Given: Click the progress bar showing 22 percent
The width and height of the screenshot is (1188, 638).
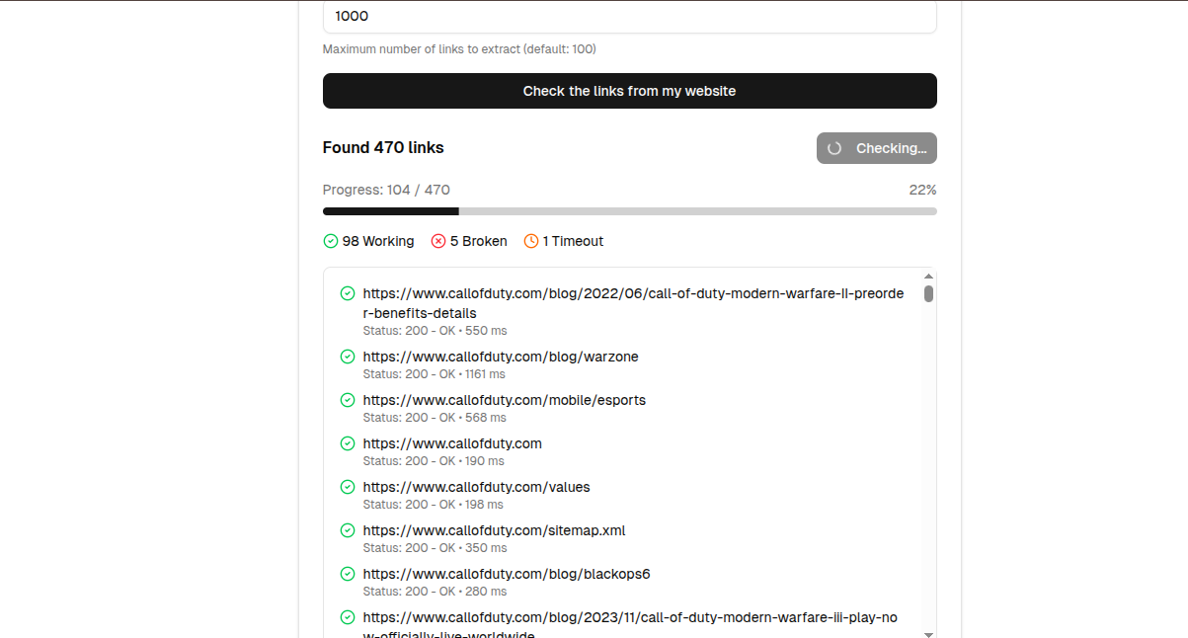Looking at the screenshot, I should 629,210.
